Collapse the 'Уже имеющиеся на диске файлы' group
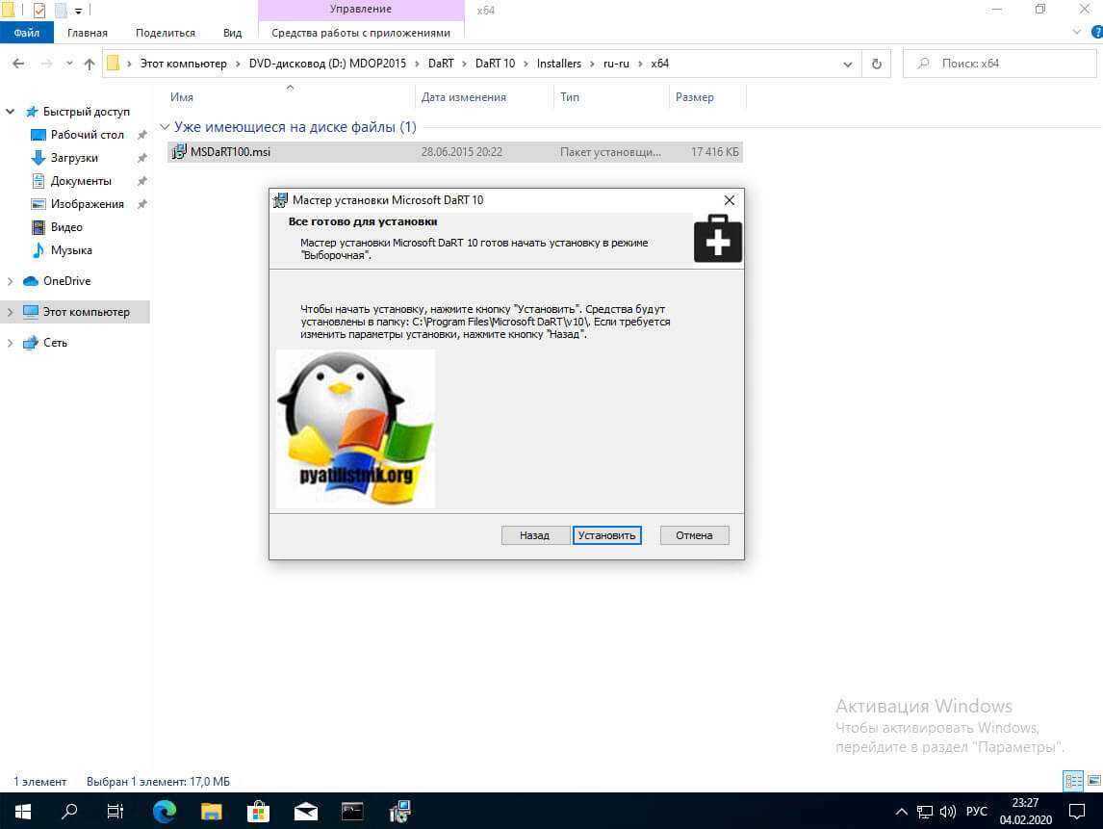The height and width of the screenshot is (829, 1103). click(165, 127)
